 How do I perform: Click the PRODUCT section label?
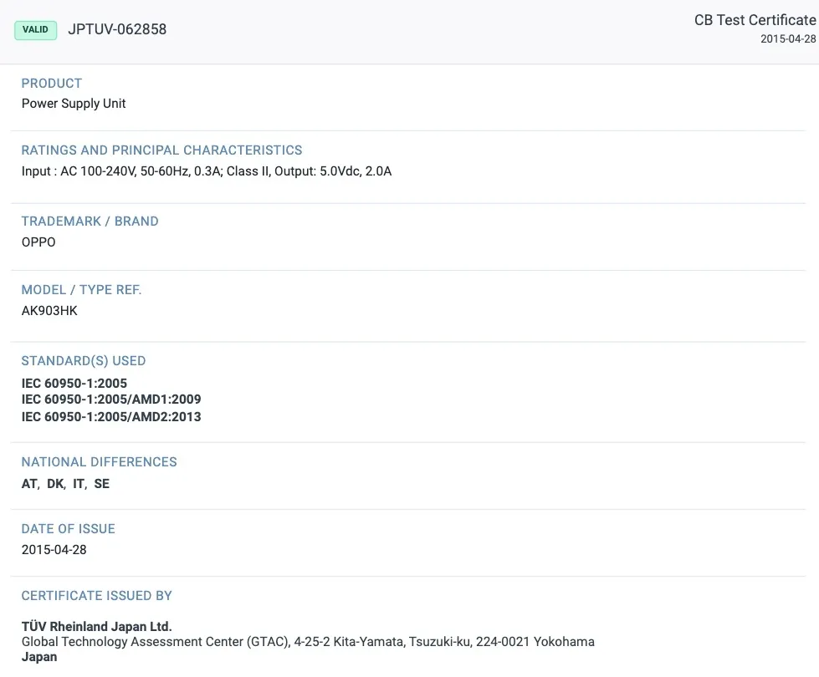click(x=51, y=84)
